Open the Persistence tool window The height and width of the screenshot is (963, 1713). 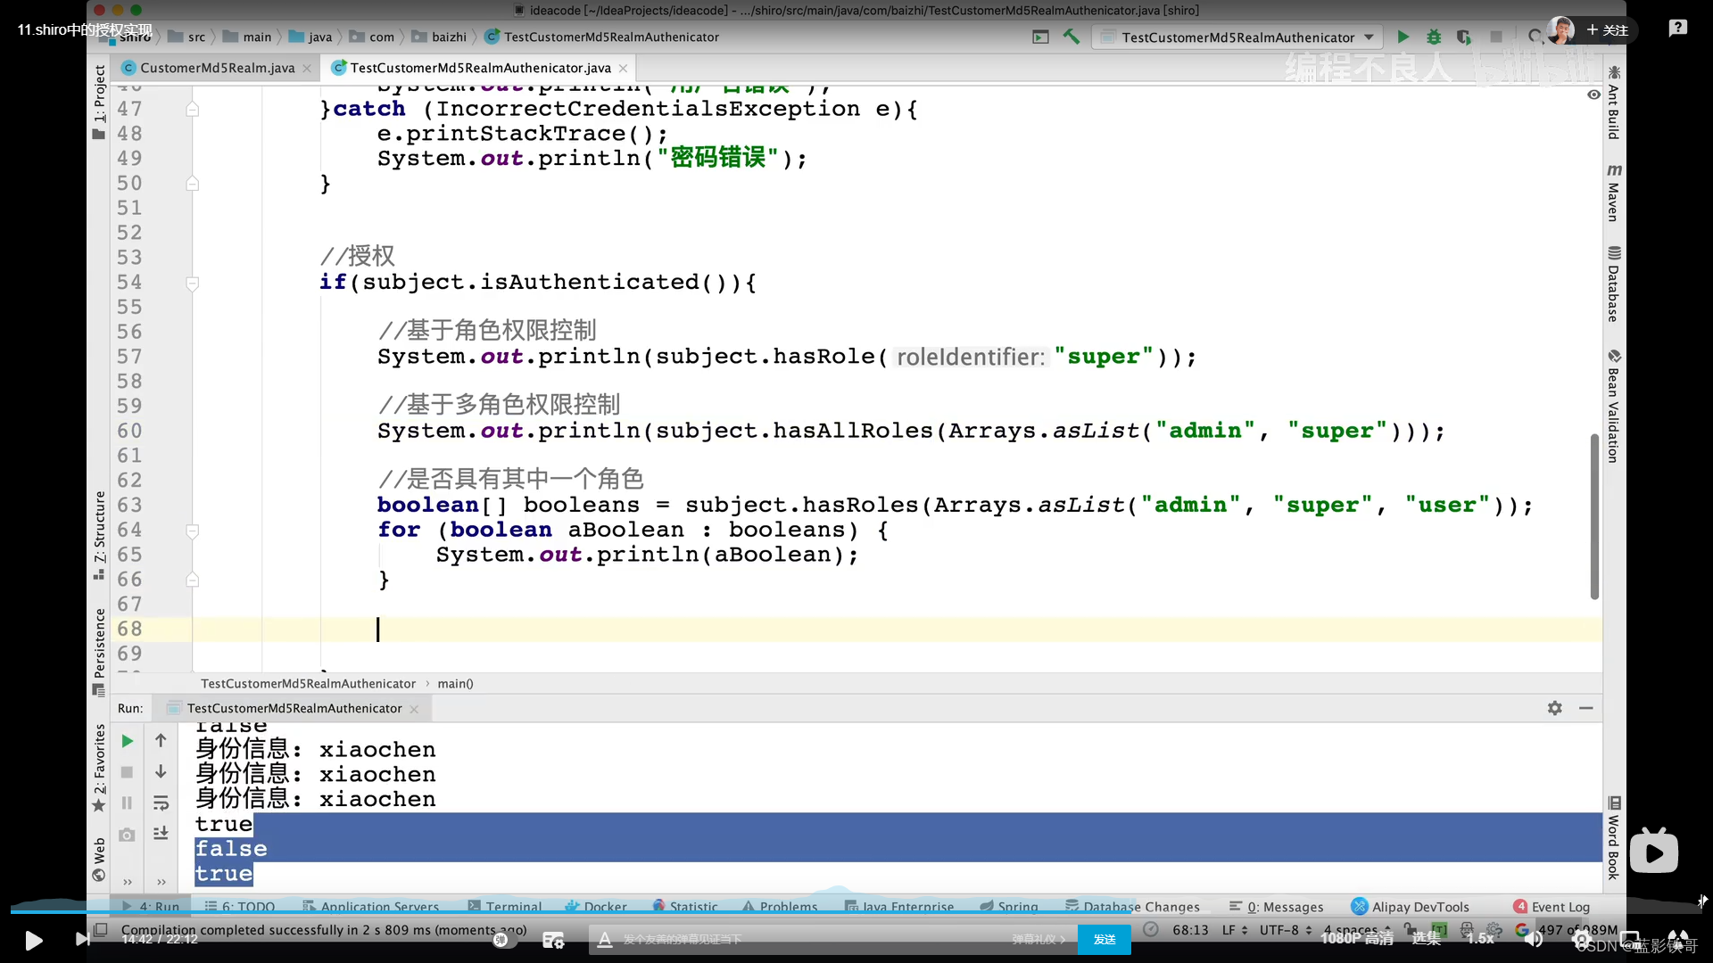point(99,652)
